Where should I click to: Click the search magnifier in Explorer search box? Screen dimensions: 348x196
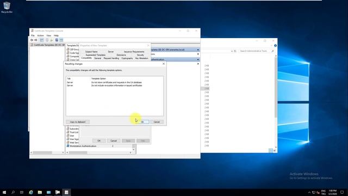tap(272, 51)
